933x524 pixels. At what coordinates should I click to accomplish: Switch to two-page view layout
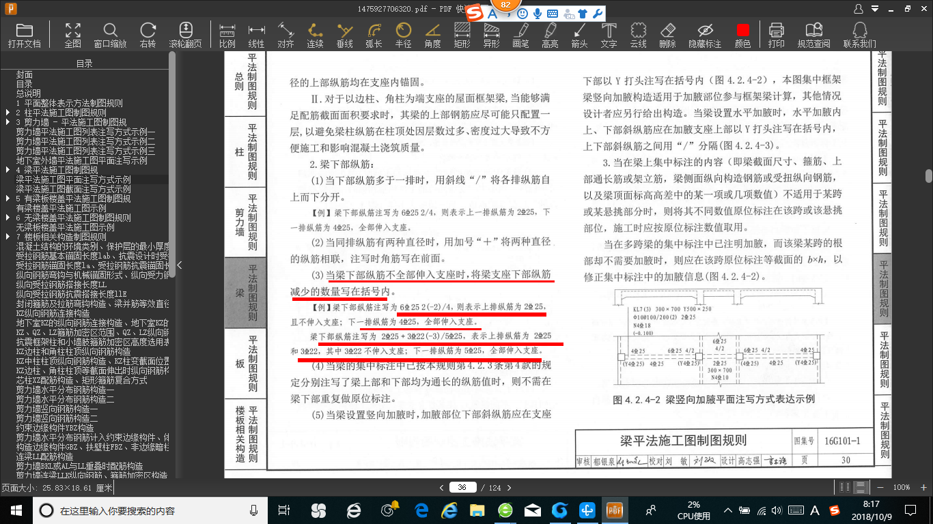(846, 487)
